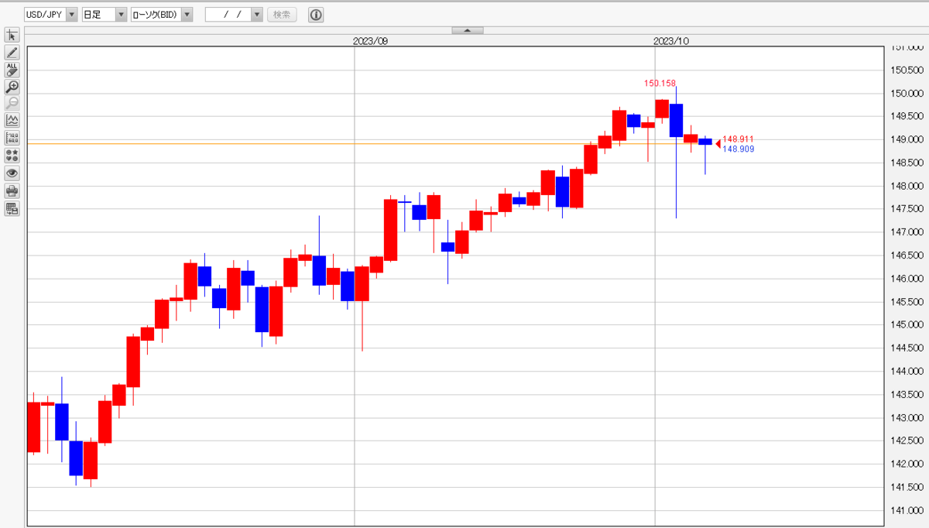Click into the date input field

228,15
